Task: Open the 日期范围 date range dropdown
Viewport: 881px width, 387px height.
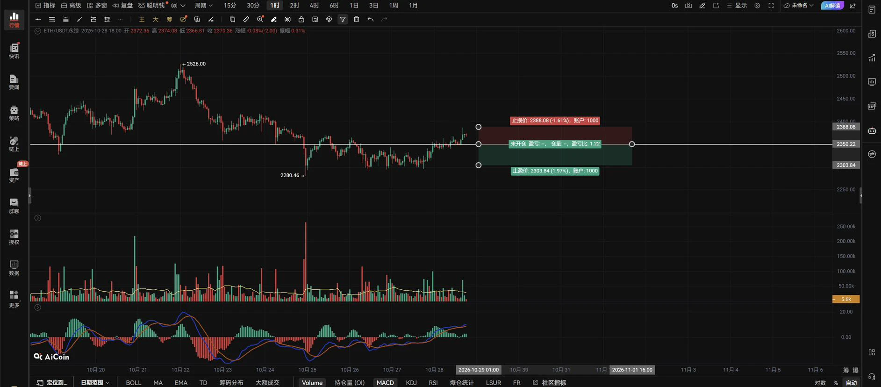Action: click(95, 382)
